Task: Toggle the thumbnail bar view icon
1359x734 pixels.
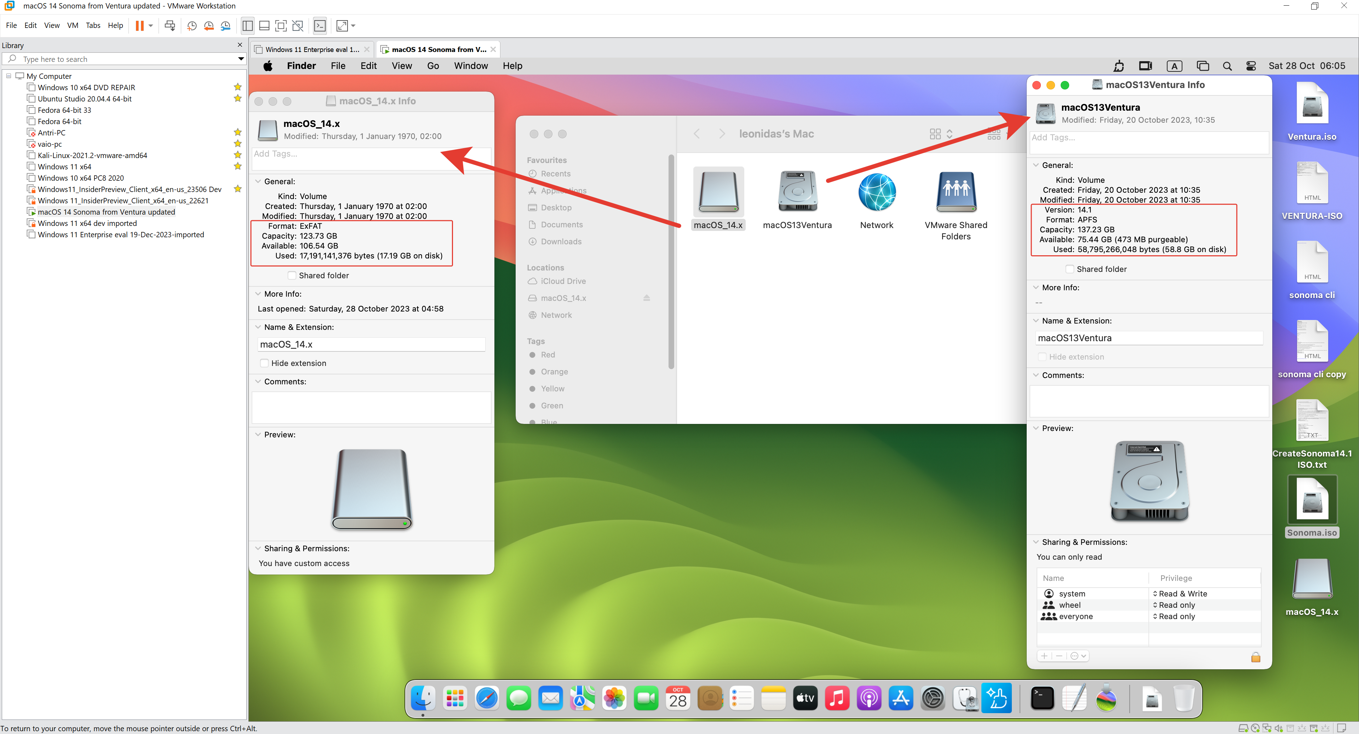Action: pyautogui.click(x=264, y=25)
